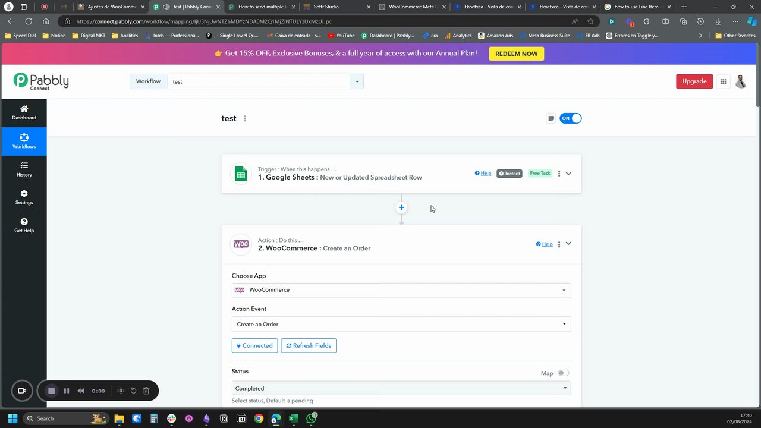Switch to Ajustes de WooCommerce tab

click(x=111, y=7)
